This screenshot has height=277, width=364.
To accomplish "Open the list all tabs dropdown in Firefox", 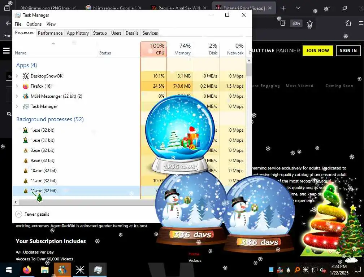I will click(x=298, y=8).
